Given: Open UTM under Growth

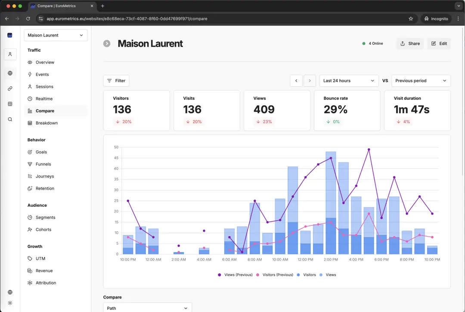Looking at the screenshot, I should coord(56,259).
